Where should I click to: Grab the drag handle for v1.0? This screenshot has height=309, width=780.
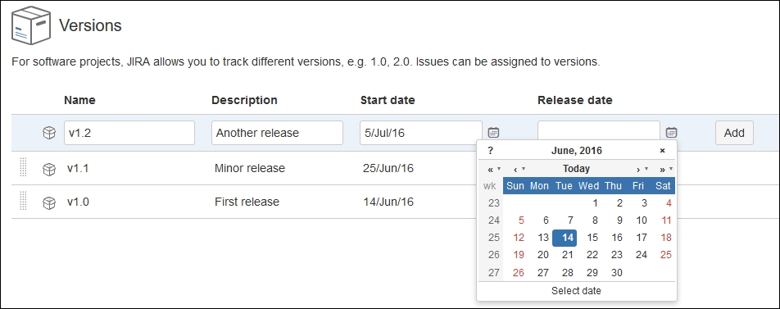click(x=23, y=201)
